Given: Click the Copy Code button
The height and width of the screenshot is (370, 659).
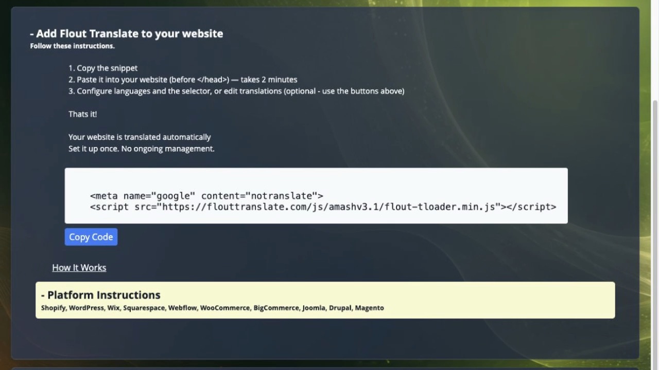Looking at the screenshot, I should 91,237.
